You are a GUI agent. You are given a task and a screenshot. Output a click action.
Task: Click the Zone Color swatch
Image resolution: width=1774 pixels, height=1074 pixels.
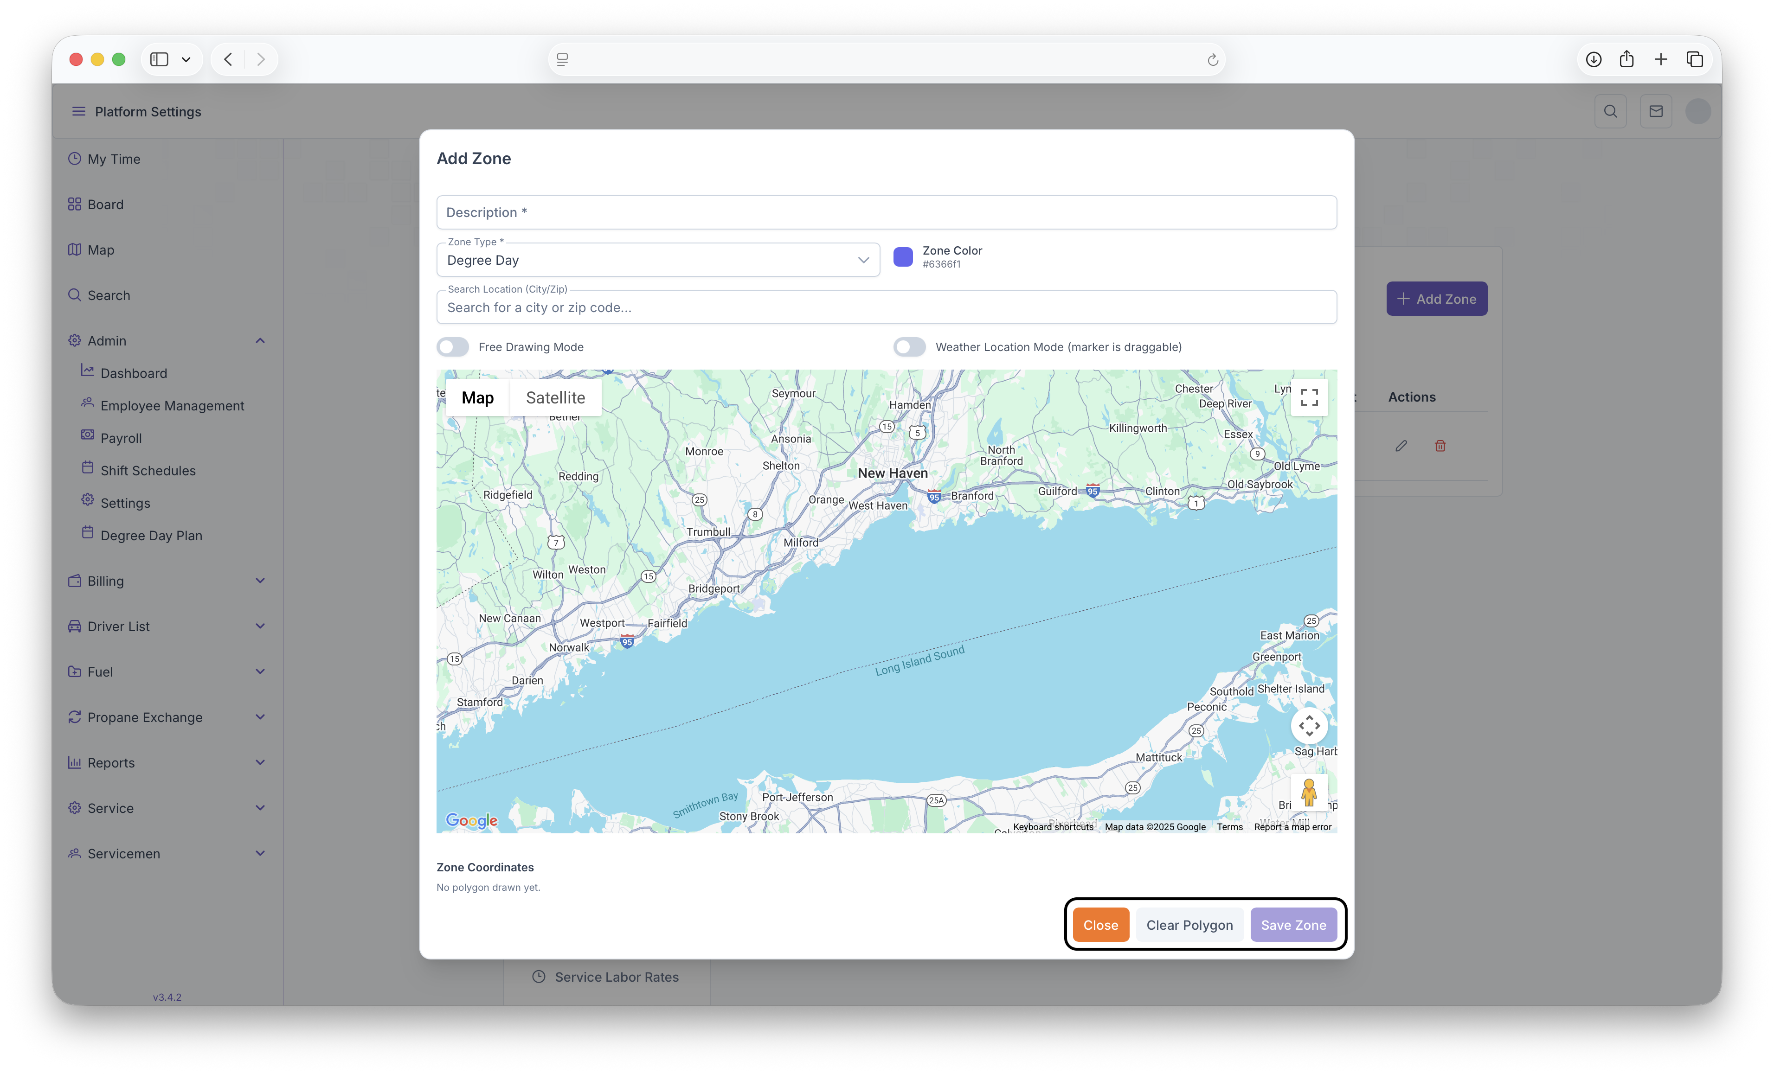point(903,257)
